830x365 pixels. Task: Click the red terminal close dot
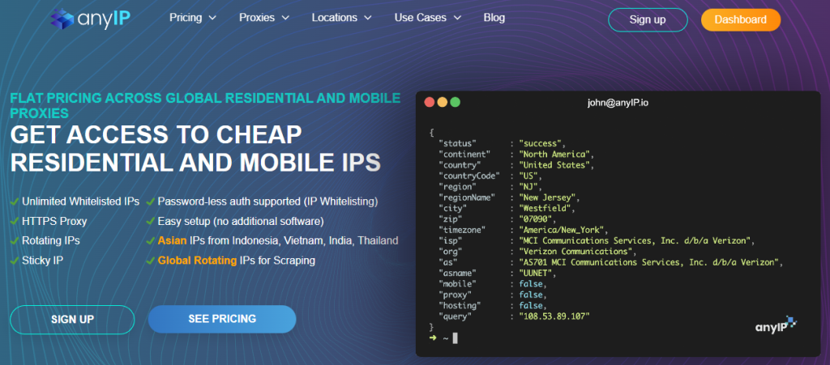pos(429,103)
